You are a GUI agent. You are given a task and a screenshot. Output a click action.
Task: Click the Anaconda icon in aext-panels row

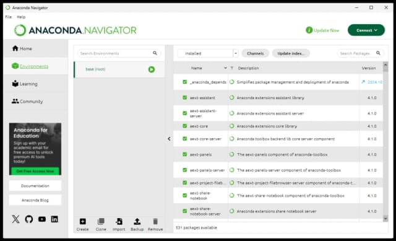point(231,154)
